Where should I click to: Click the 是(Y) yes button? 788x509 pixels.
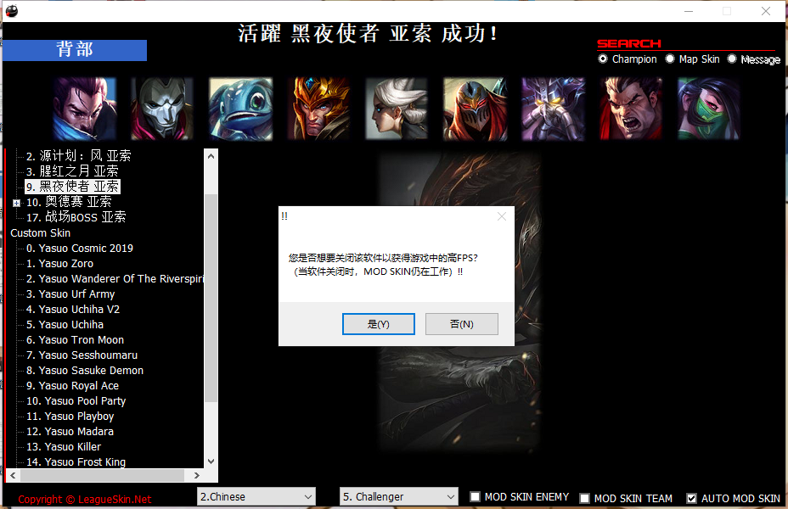click(379, 324)
